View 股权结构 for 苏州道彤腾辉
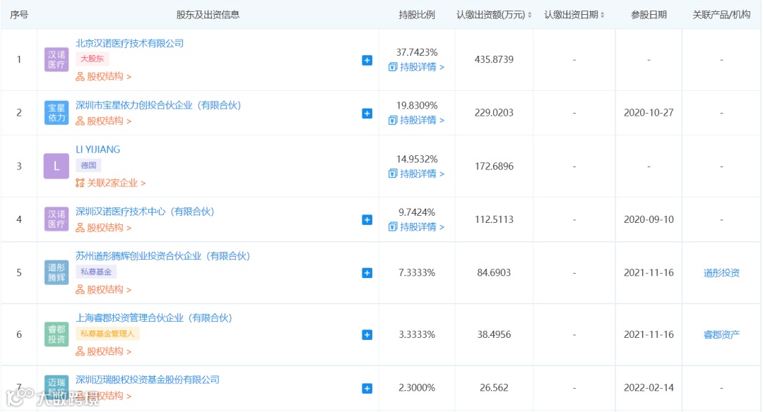763x412 pixels. (104, 289)
